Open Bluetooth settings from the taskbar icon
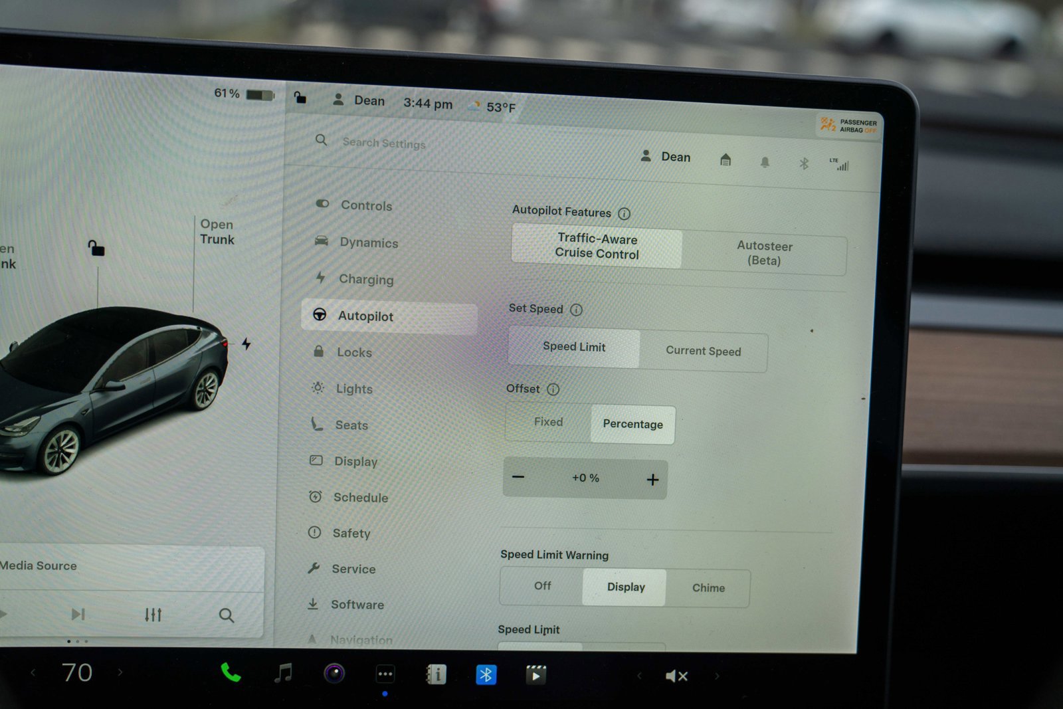Screen dimensions: 1063x709 coord(487,674)
